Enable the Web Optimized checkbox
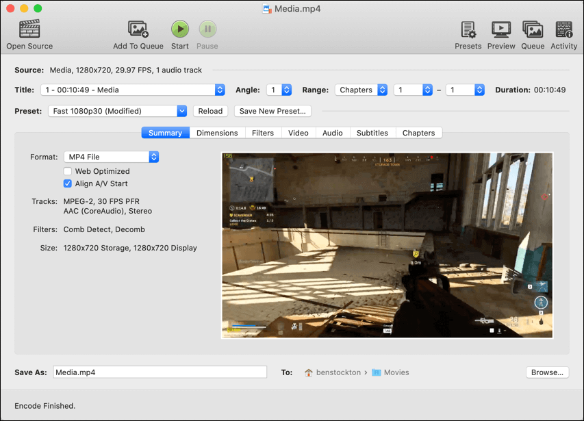 click(x=68, y=171)
